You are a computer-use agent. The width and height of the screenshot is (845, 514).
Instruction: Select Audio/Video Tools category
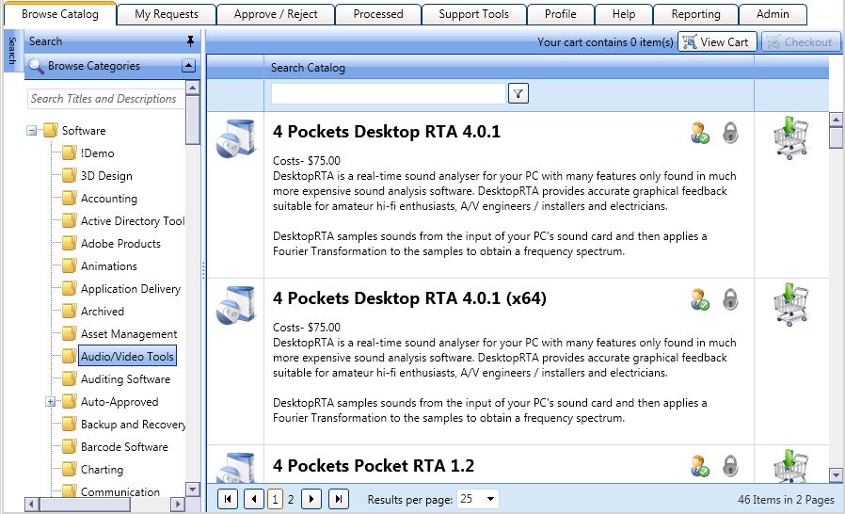127,357
